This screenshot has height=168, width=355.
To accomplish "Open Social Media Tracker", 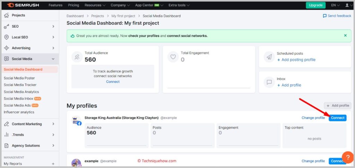I will point(20,85).
